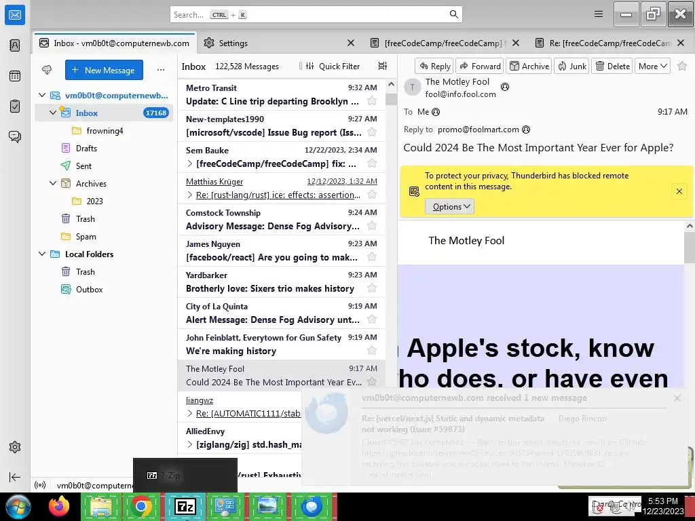Switch to the Inbox tab
The width and height of the screenshot is (695, 521).
pos(114,43)
